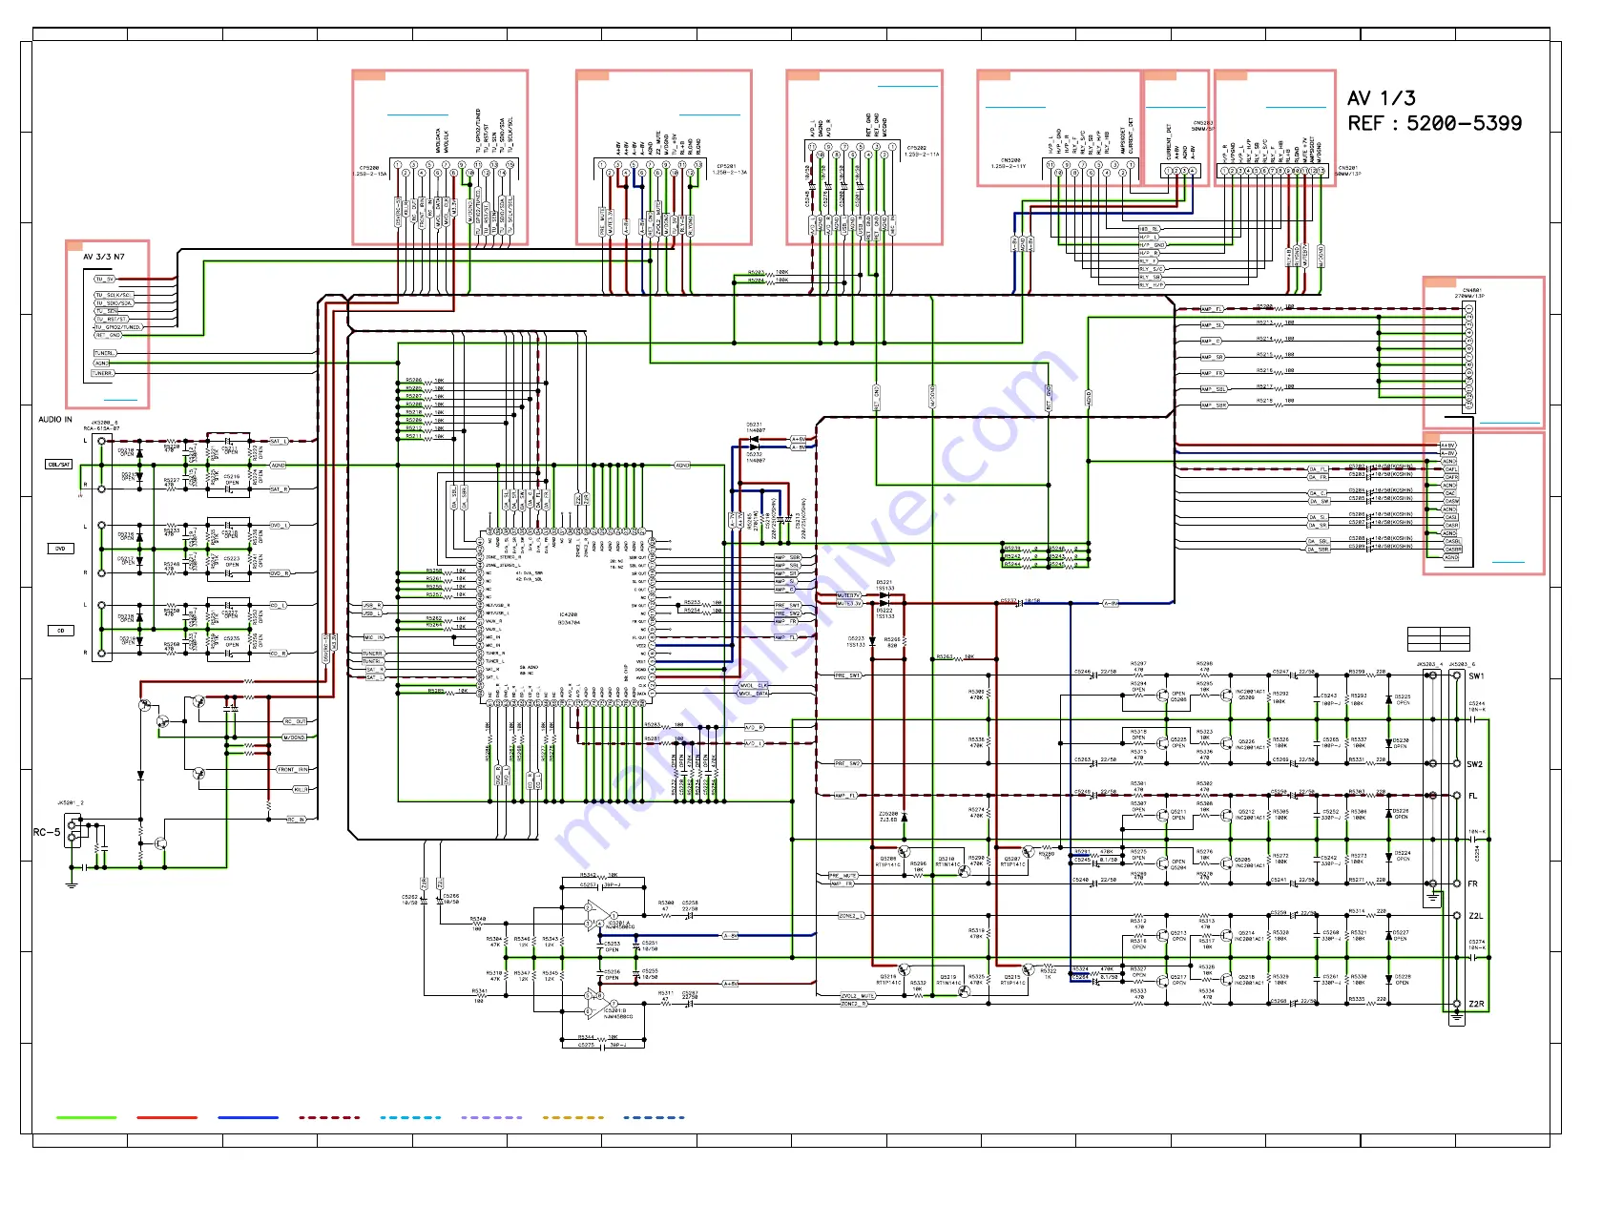Click the TU_5V signal tag
Screen dimensions: 1623x1205
click(104, 280)
